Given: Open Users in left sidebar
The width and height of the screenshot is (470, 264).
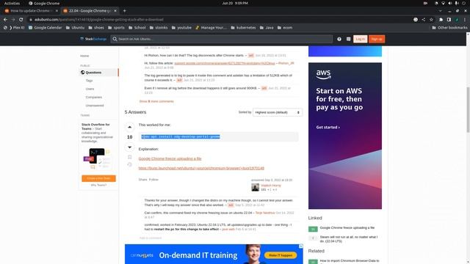Looking at the screenshot, I should tap(90, 89).
